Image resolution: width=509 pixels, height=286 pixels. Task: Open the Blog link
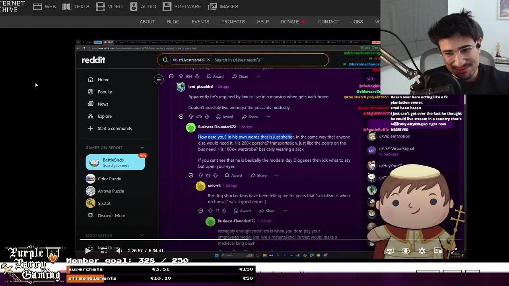[173, 22]
